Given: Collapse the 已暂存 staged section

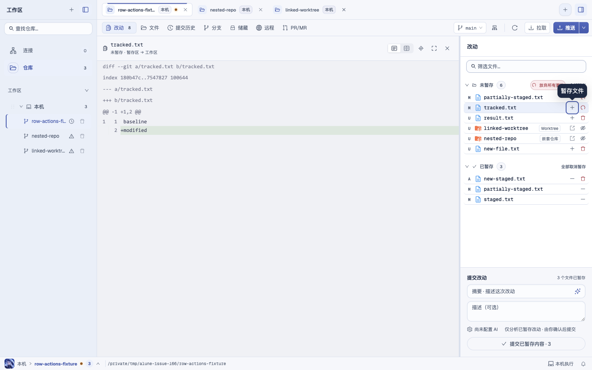Looking at the screenshot, I should (x=467, y=166).
